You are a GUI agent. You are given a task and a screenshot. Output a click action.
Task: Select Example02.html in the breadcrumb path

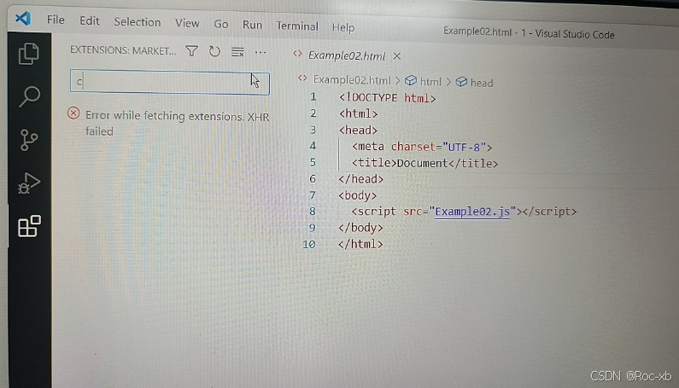point(352,80)
